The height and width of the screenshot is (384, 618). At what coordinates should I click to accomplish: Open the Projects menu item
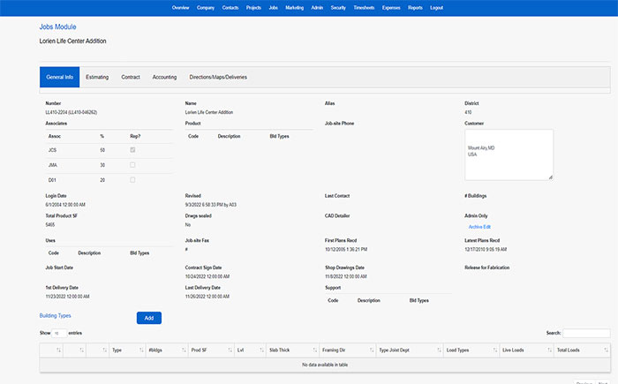[253, 7]
